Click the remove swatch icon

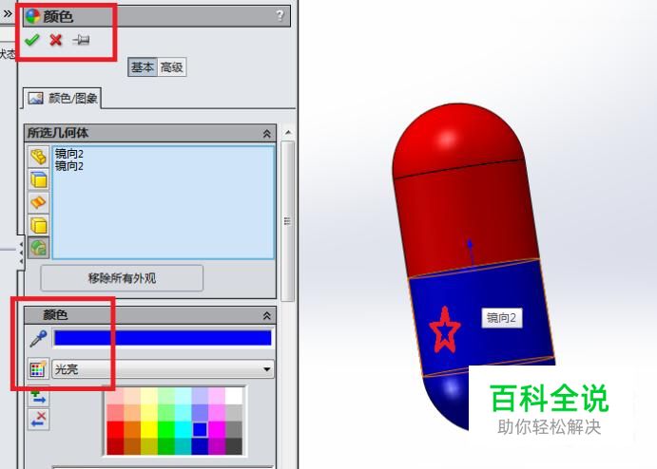coord(39,420)
